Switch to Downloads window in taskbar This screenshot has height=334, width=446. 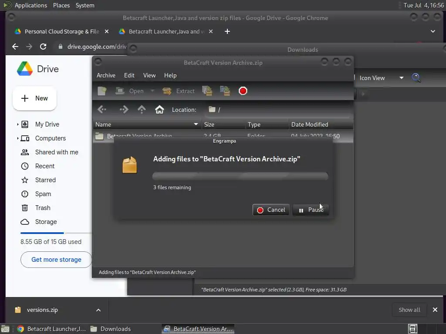111,329
